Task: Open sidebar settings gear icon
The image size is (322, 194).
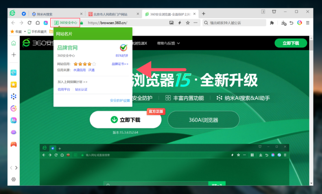Action: [x=13, y=179]
